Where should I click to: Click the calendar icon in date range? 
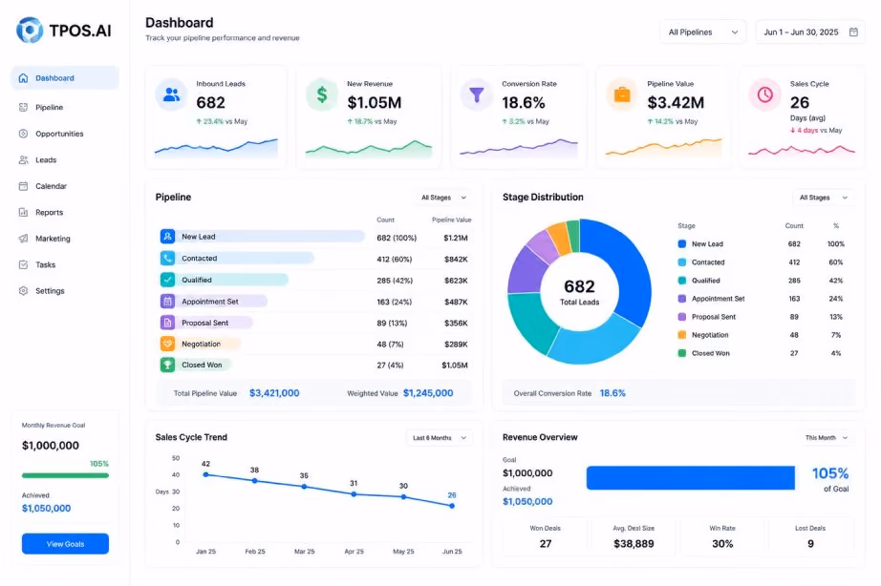coord(853,32)
